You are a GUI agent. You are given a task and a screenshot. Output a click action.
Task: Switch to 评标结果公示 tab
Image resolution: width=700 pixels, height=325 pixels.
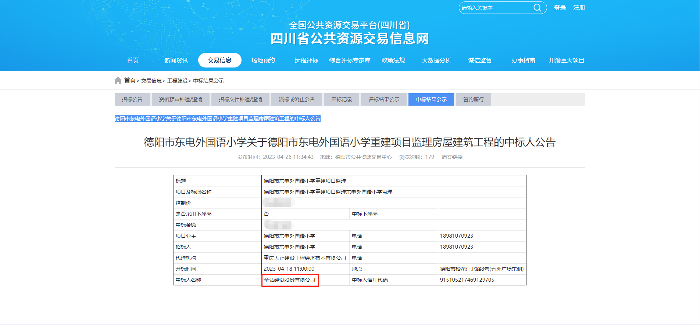pos(384,99)
